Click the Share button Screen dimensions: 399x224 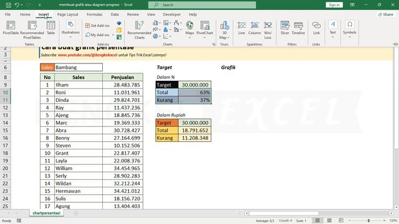(x=386, y=14)
